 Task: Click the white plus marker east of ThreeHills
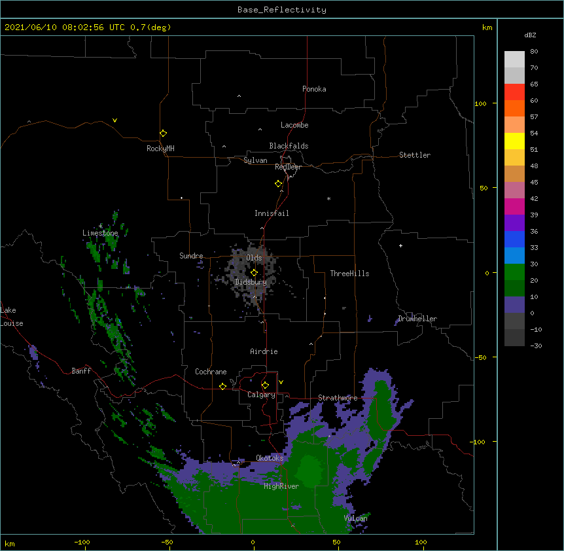tap(400, 245)
